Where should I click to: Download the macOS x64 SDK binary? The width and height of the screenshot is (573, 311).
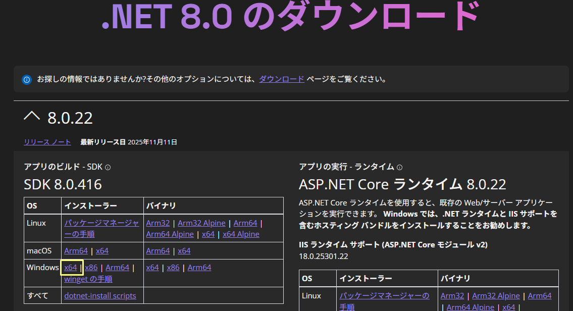(x=184, y=251)
